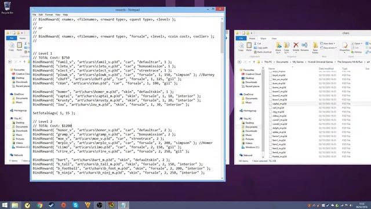
Task: Click the Back arrow in chars Explorer
Action: (x=239, y=62)
